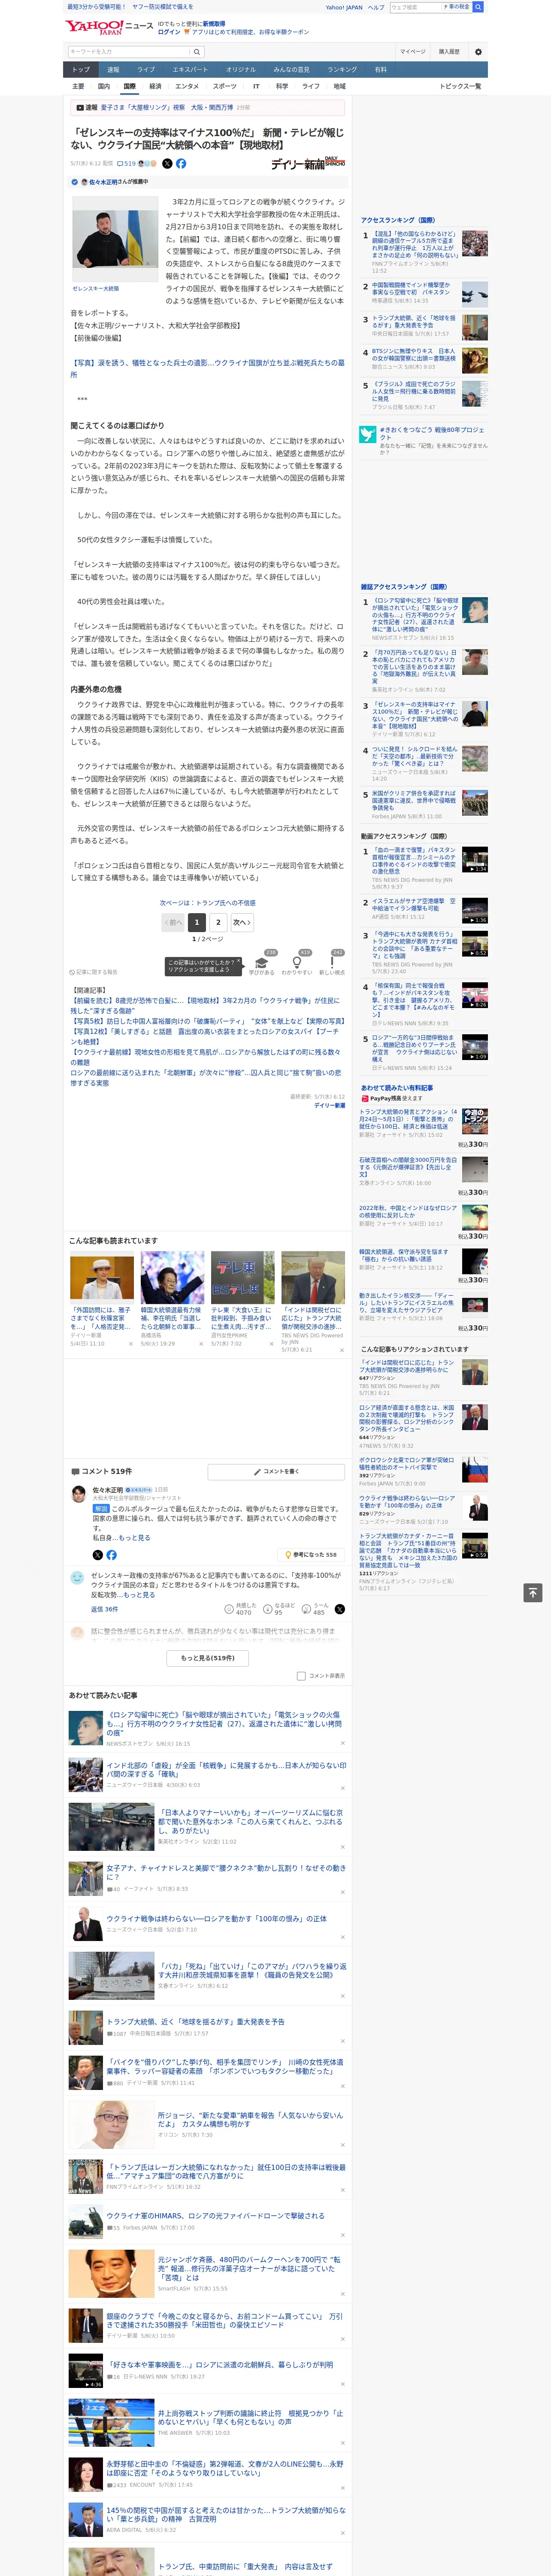Open the みんなの意見 navigation tab
The height and width of the screenshot is (2576, 551).
click(291, 70)
